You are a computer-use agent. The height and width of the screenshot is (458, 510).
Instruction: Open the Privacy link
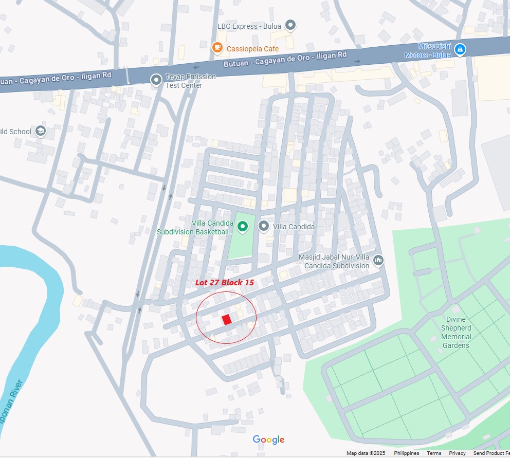click(457, 453)
